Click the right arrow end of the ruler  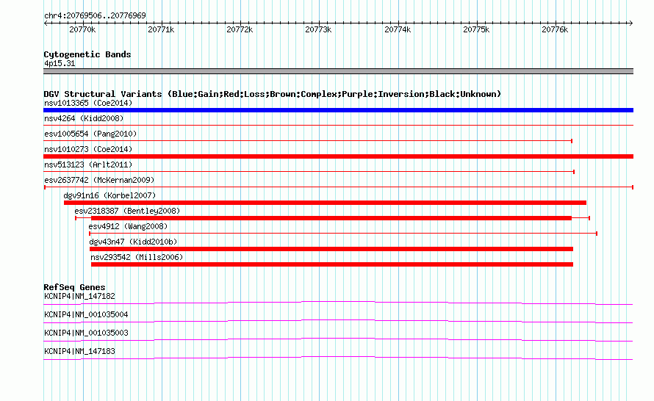tap(630, 24)
